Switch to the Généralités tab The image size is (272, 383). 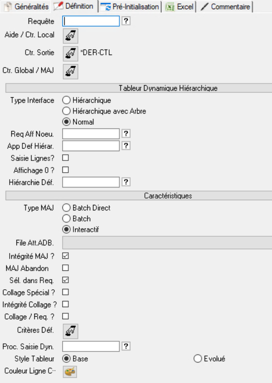pyautogui.click(x=27, y=7)
